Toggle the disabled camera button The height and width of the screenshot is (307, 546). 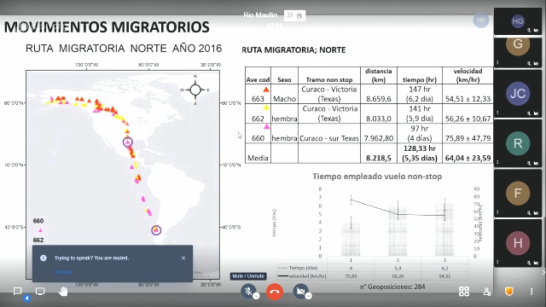301,291
